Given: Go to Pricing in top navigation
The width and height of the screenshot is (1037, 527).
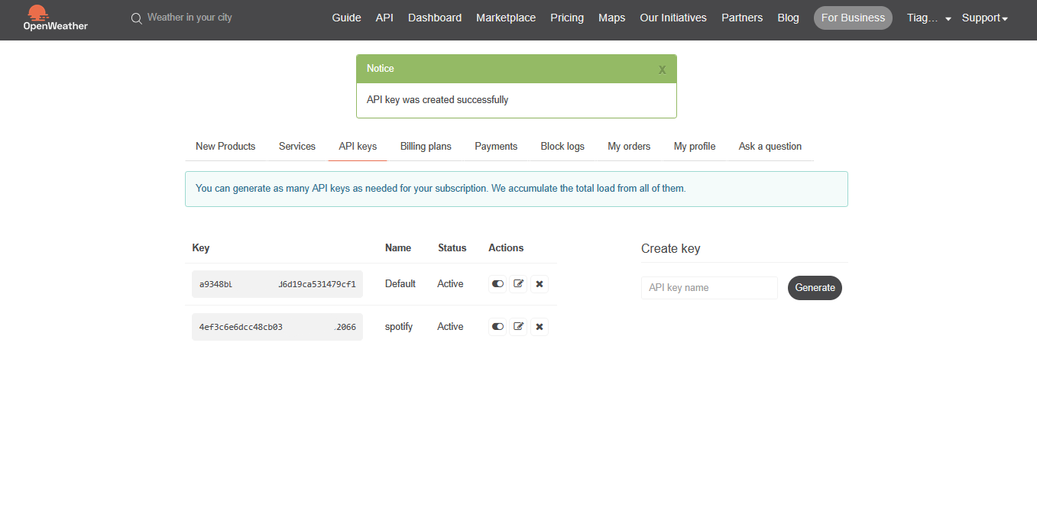Looking at the screenshot, I should click(567, 18).
